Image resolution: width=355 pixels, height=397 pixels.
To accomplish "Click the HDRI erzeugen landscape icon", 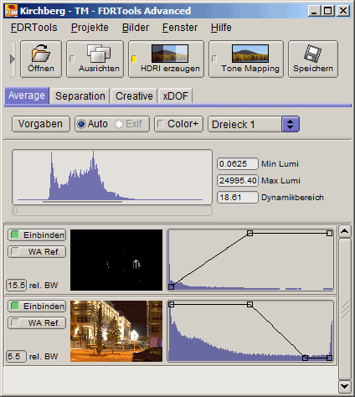I will click(x=170, y=54).
